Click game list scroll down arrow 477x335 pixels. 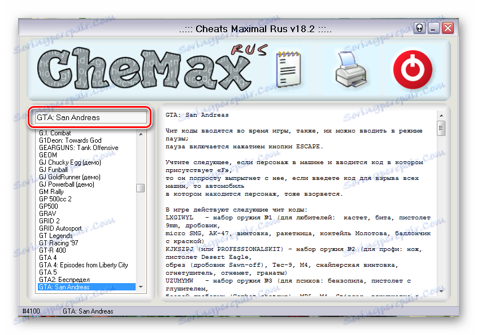(x=141, y=286)
